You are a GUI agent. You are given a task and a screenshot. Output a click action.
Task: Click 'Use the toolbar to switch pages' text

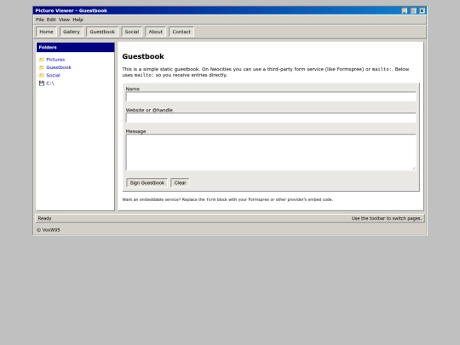pos(387,218)
